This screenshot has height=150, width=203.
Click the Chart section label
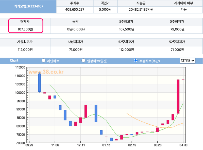pyautogui.click(x=14, y=60)
